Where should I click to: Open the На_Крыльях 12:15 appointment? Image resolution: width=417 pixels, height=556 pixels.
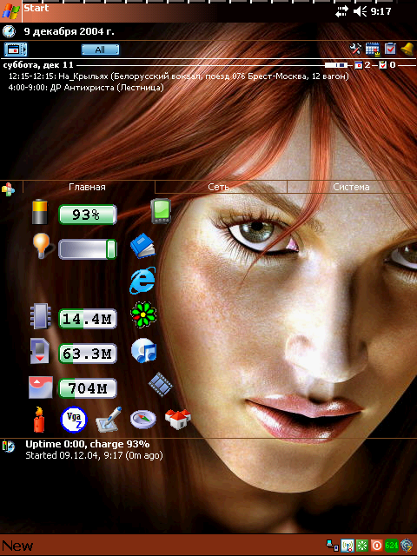(x=179, y=76)
